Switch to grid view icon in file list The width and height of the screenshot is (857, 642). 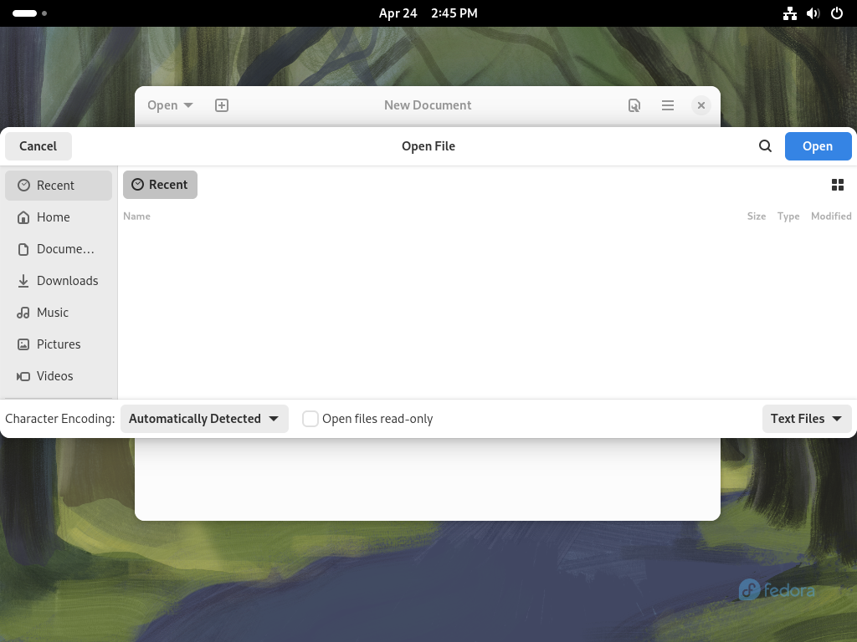tap(837, 185)
